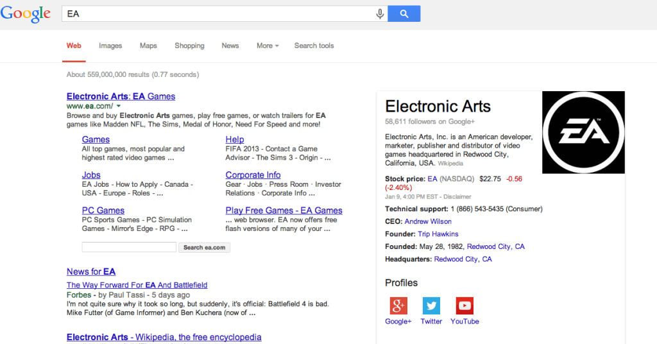Open the More dropdown menu
Image resolution: width=657 pixels, height=344 pixels.
pos(268,46)
